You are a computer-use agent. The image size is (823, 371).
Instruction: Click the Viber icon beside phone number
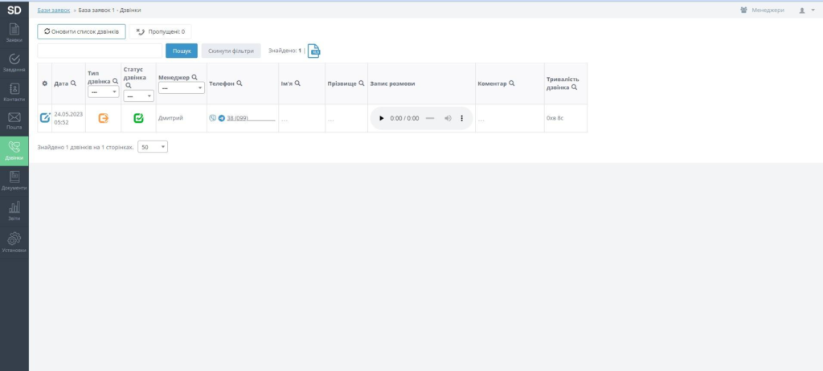(x=212, y=118)
